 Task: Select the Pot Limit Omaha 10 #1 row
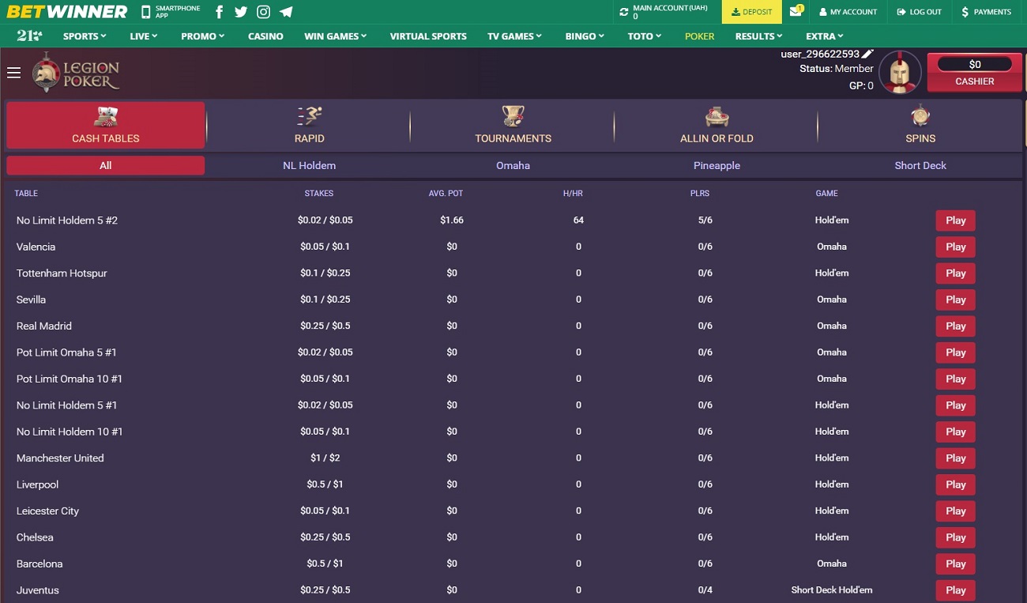513,379
